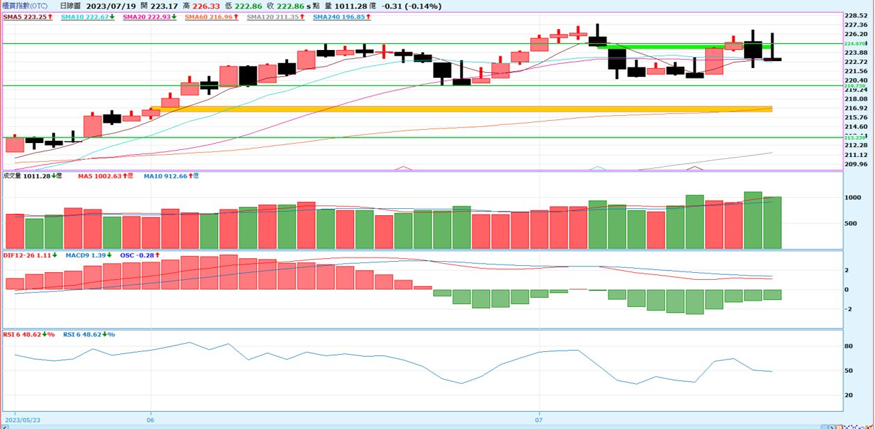Click the 228.52 price axis label
Viewport: 875px width, 429px height.
[x=856, y=15]
